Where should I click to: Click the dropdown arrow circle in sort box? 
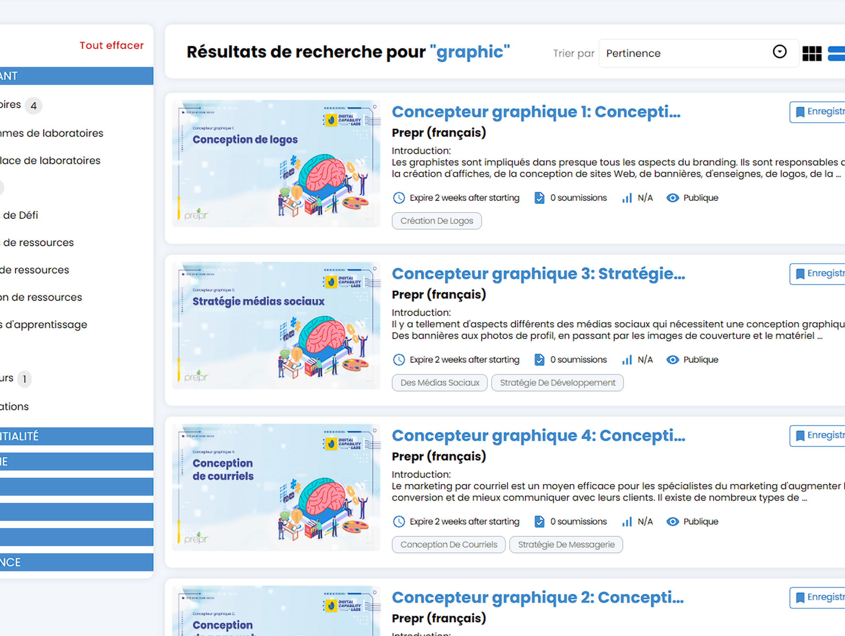coord(779,52)
